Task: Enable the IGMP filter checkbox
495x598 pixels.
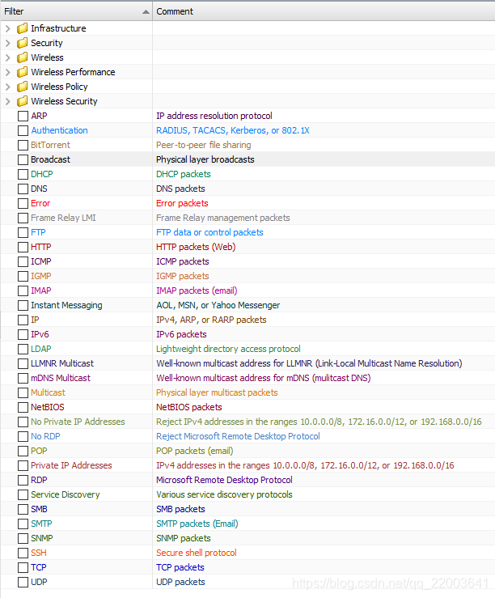Action: (x=23, y=276)
